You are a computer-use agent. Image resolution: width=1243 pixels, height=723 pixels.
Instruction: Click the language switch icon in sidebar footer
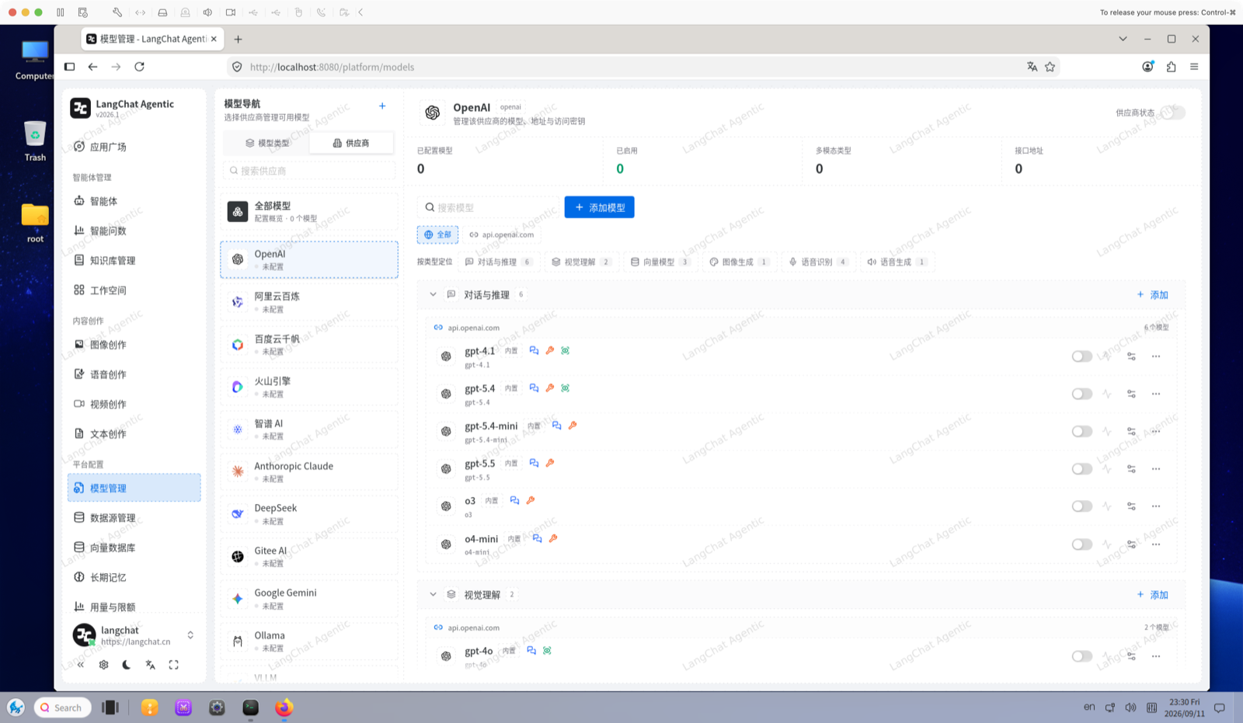click(x=150, y=665)
